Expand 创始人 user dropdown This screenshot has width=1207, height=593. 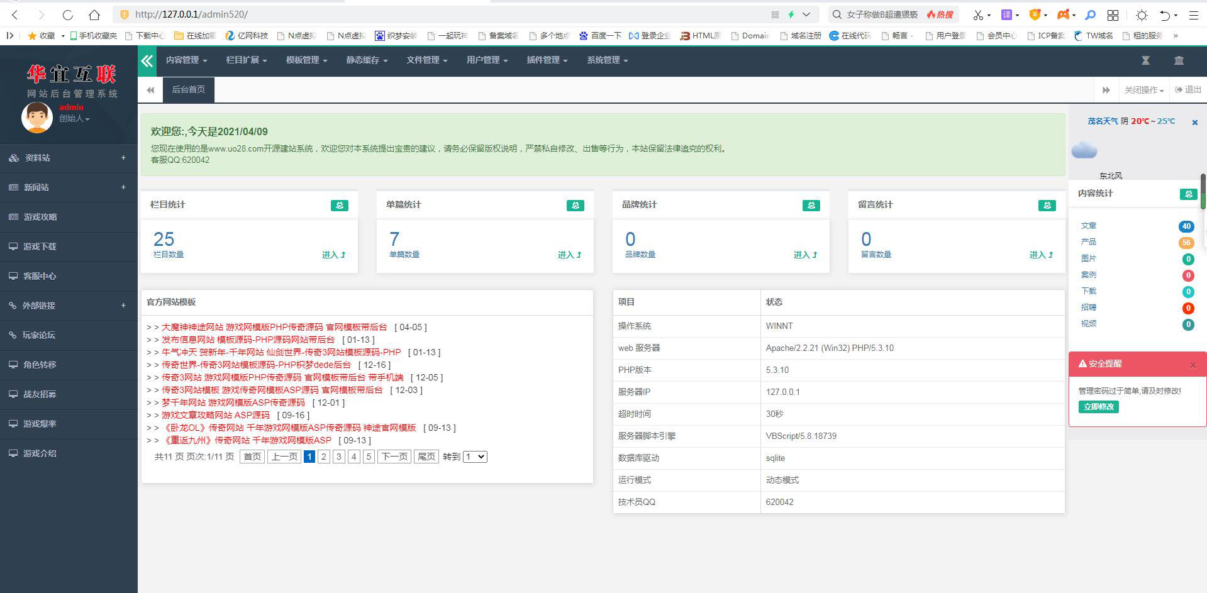click(74, 118)
